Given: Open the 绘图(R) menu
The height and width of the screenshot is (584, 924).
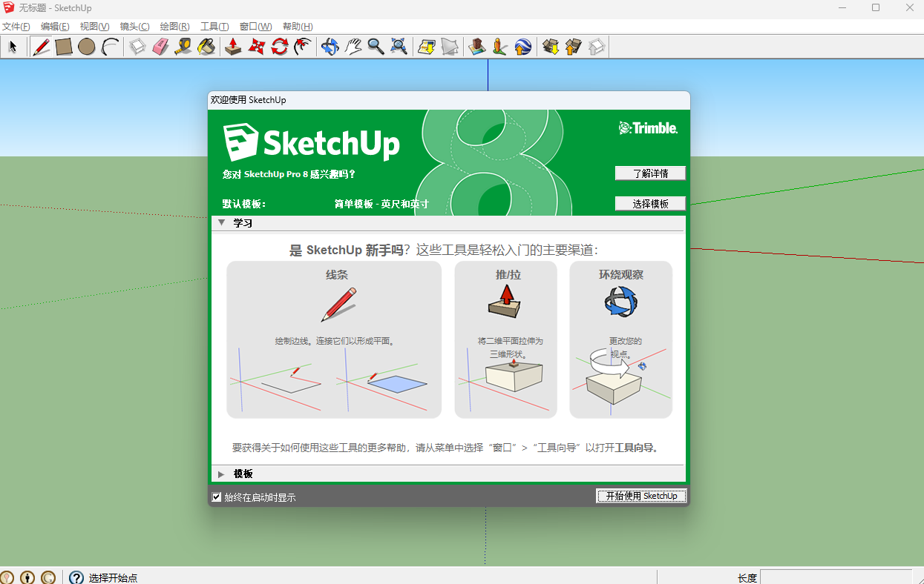Looking at the screenshot, I should 175,26.
